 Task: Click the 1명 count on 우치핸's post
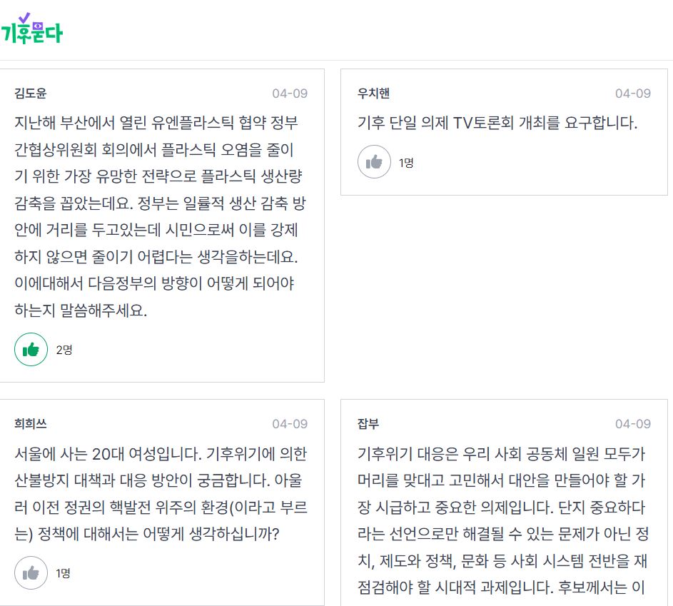coord(406,163)
